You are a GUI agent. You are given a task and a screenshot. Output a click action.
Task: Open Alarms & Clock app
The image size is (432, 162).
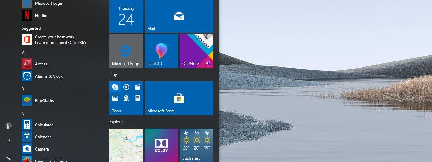click(x=49, y=76)
